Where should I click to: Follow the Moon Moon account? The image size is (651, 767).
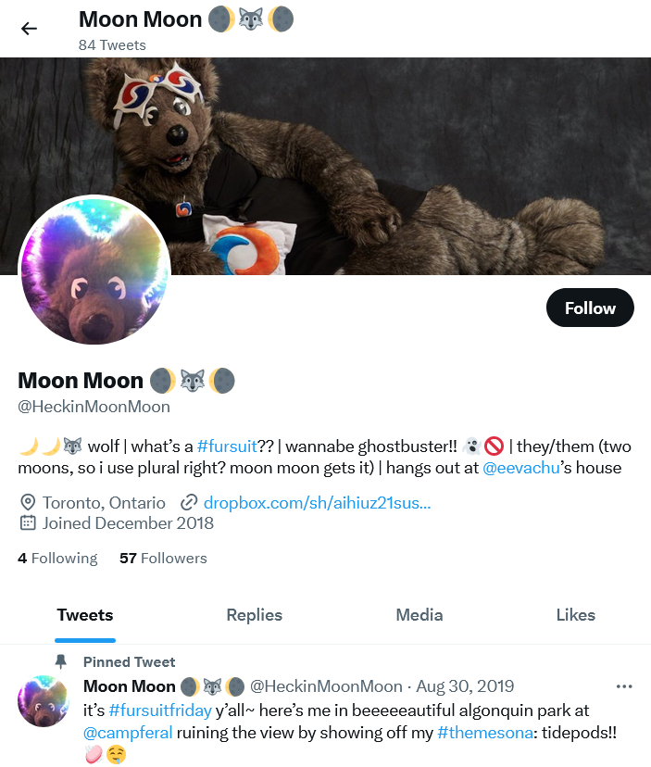590,308
